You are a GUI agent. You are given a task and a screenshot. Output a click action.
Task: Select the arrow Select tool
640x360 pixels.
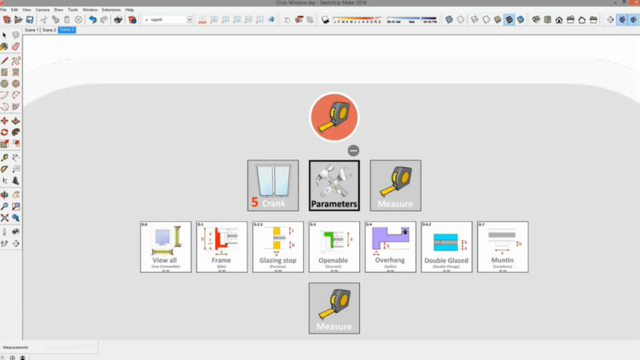(x=5, y=36)
